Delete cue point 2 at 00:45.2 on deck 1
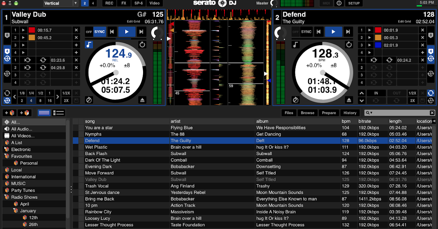The height and width of the screenshot is (229, 438). tap(76, 38)
